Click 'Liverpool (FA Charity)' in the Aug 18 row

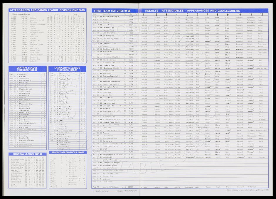(x=111, y=187)
